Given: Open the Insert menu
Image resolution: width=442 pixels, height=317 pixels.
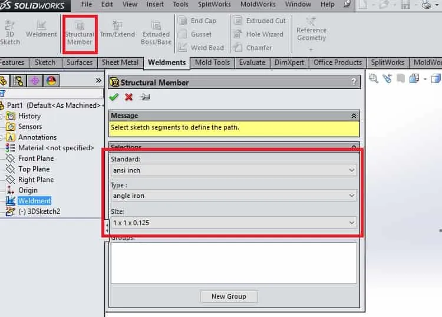Looking at the screenshot, I should click(155, 4).
